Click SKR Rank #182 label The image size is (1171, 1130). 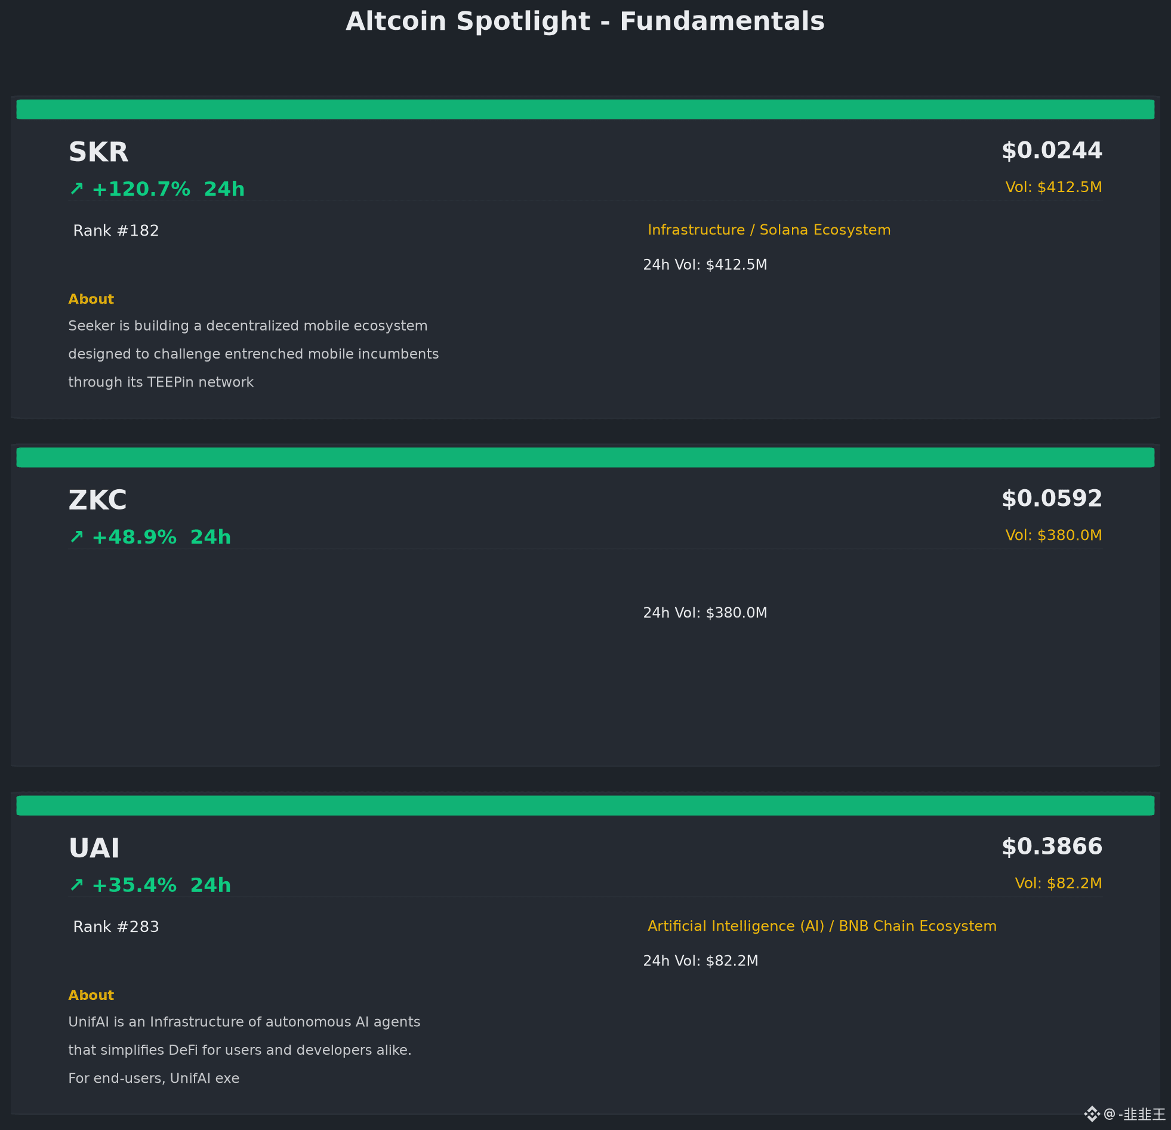click(116, 230)
